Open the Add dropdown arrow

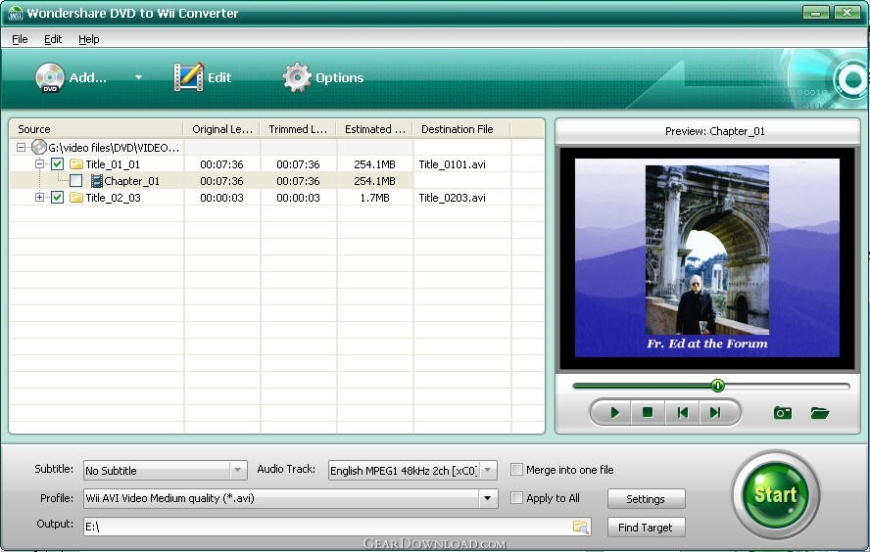tap(139, 77)
